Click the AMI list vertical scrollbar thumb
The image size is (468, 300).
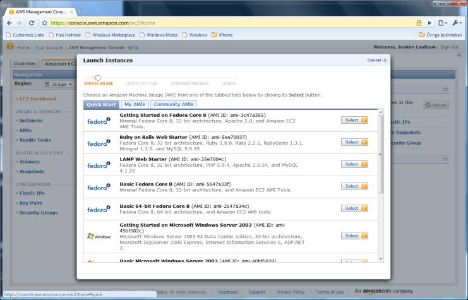[381, 154]
